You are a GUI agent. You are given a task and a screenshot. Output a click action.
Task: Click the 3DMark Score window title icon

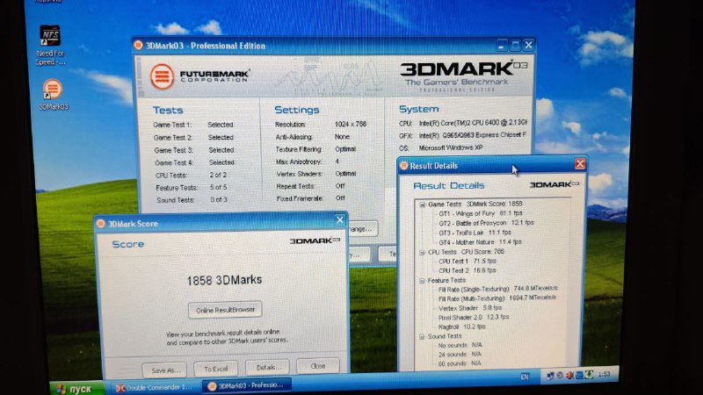[x=101, y=224]
